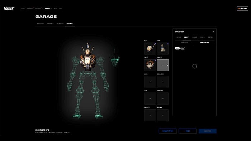Close the Inventory panel
This screenshot has height=141, width=251.
[x=213, y=32]
